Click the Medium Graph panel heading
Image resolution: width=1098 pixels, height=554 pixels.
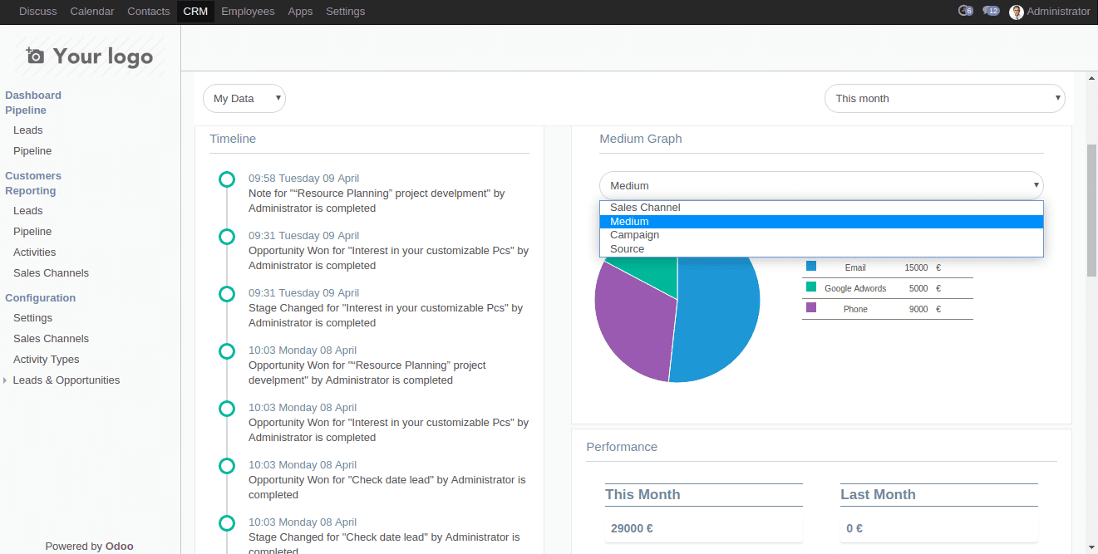click(641, 139)
